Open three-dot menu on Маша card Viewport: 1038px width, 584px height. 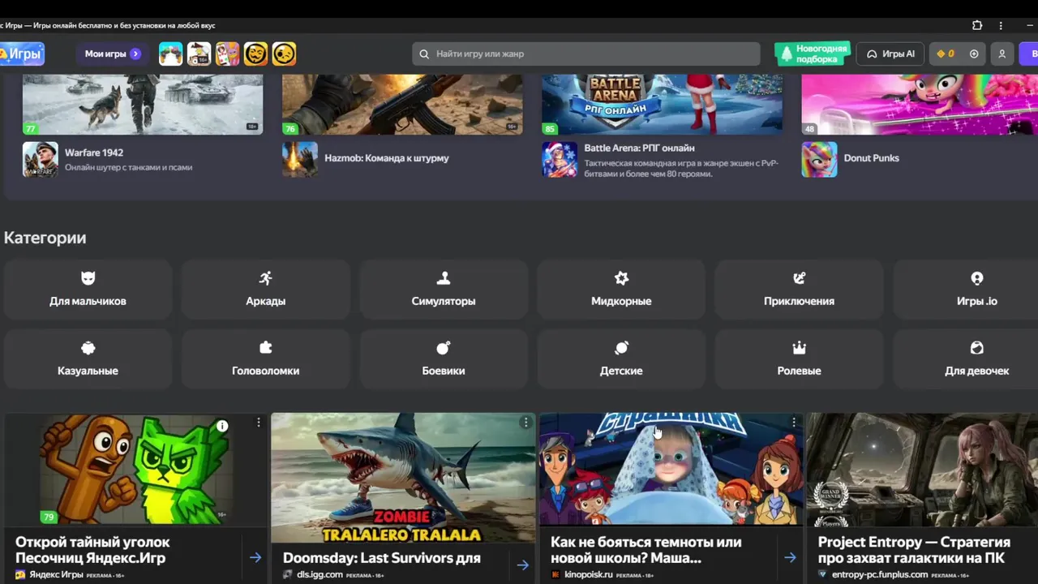click(x=793, y=423)
